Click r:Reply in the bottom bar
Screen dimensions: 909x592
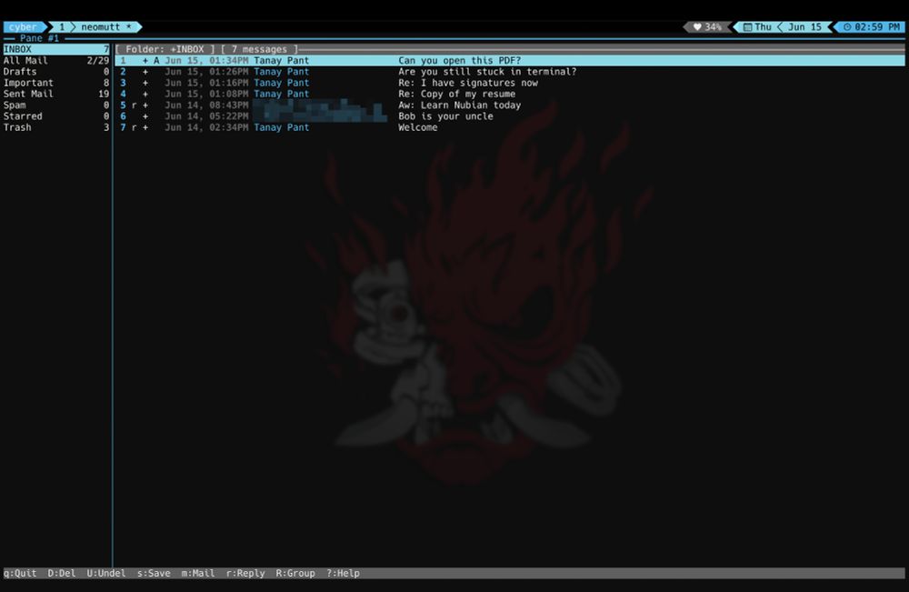(x=245, y=574)
